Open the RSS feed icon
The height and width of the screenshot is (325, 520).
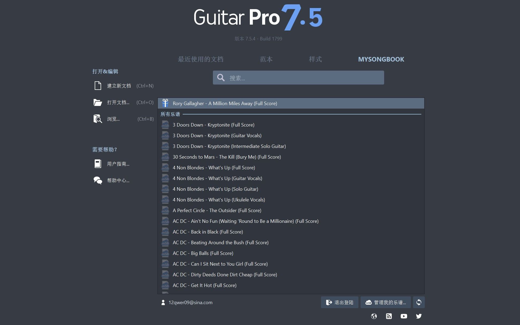coord(389,316)
